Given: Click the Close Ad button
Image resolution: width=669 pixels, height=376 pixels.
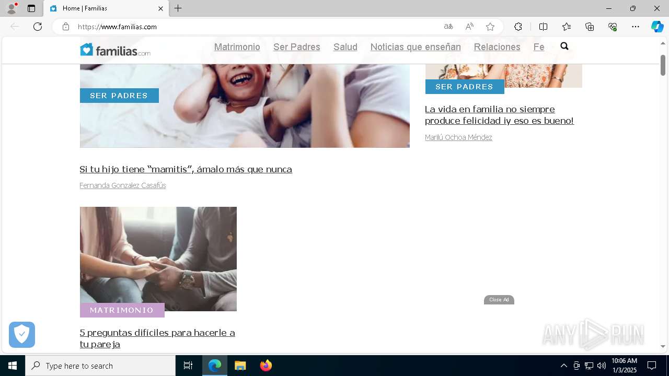Looking at the screenshot, I should click(x=499, y=300).
